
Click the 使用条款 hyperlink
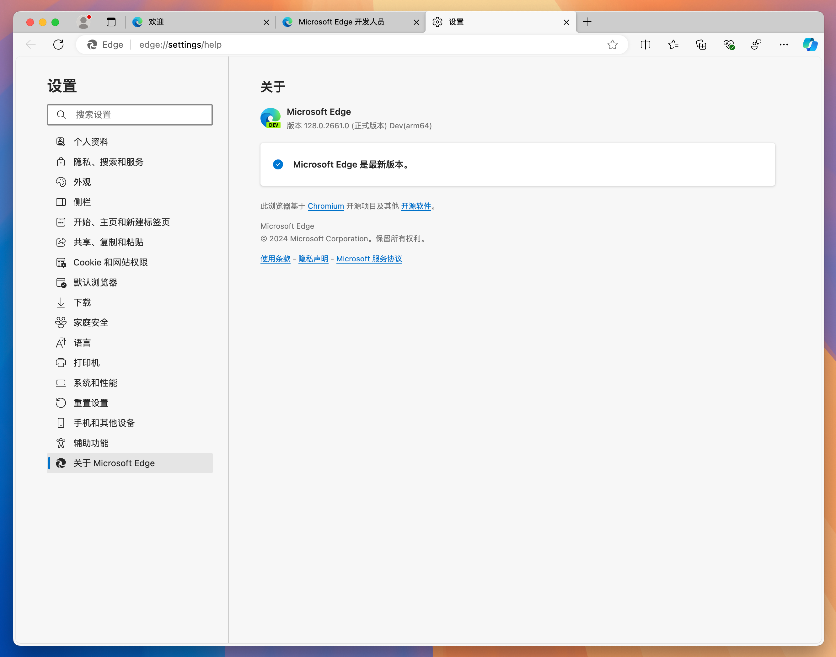coord(275,258)
